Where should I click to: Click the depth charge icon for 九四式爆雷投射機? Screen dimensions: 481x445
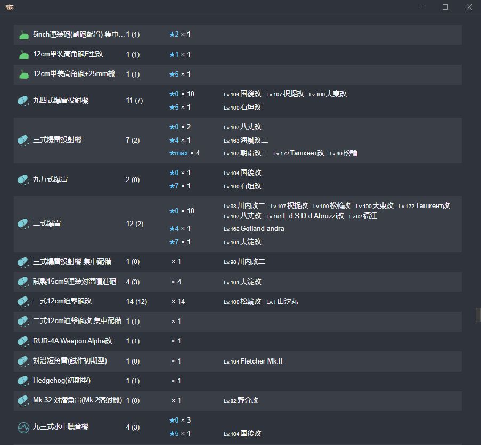pyautogui.click(x=23, y=101)
